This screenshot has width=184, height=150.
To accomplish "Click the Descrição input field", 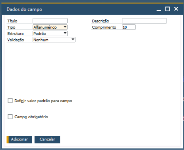I will [144, 21].
